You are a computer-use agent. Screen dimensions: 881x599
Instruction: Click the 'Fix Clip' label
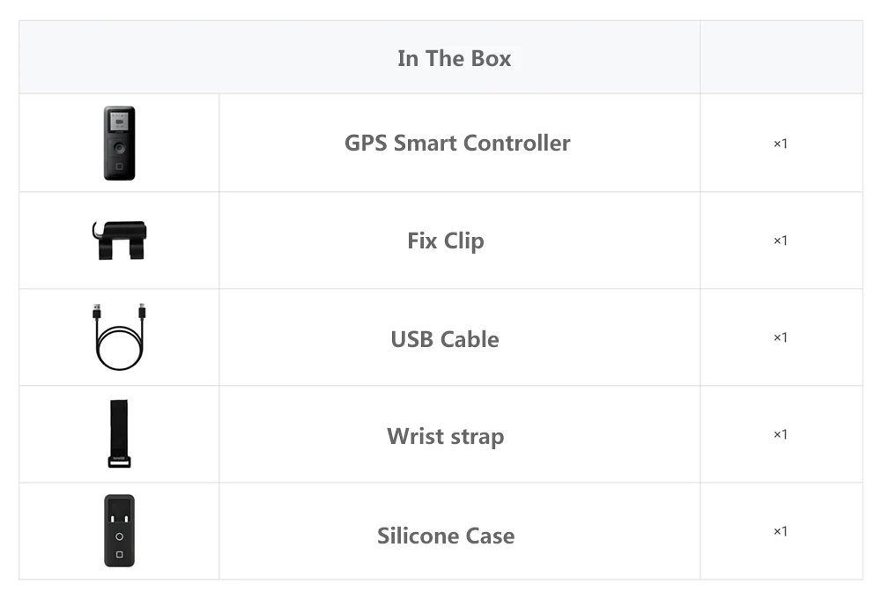(446, 241)
